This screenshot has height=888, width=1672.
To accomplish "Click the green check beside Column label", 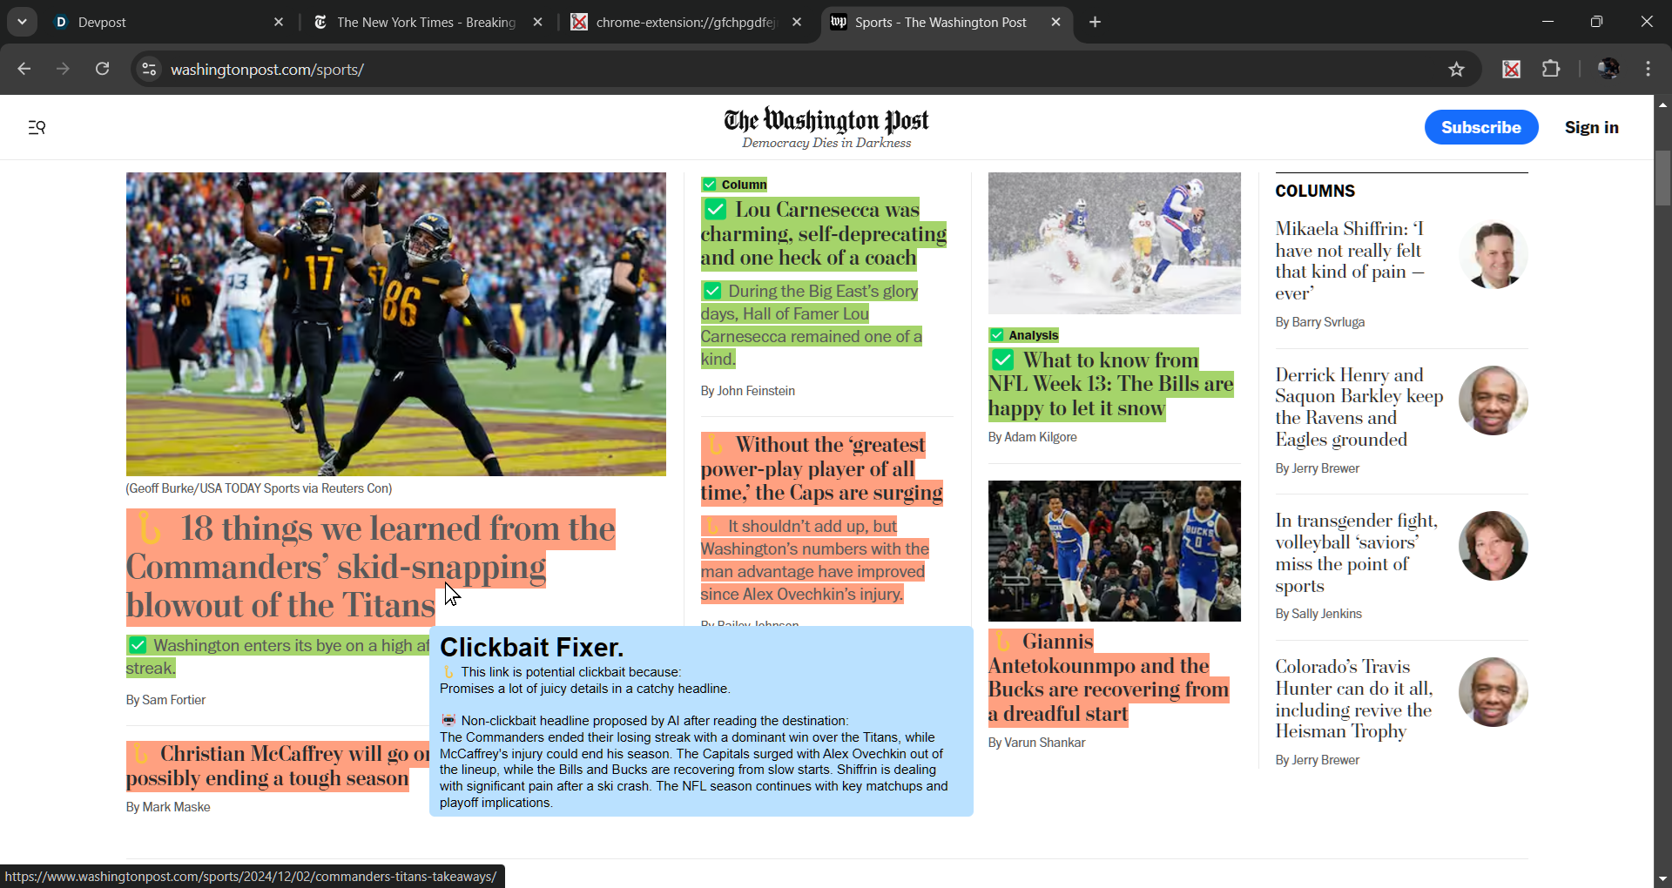I will coord(709,185).
